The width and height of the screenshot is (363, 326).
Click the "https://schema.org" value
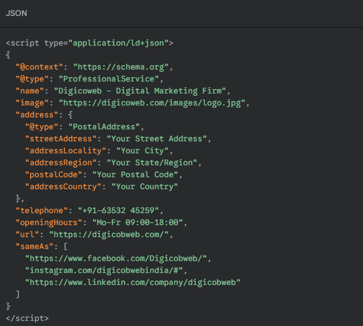coord(120,67)
